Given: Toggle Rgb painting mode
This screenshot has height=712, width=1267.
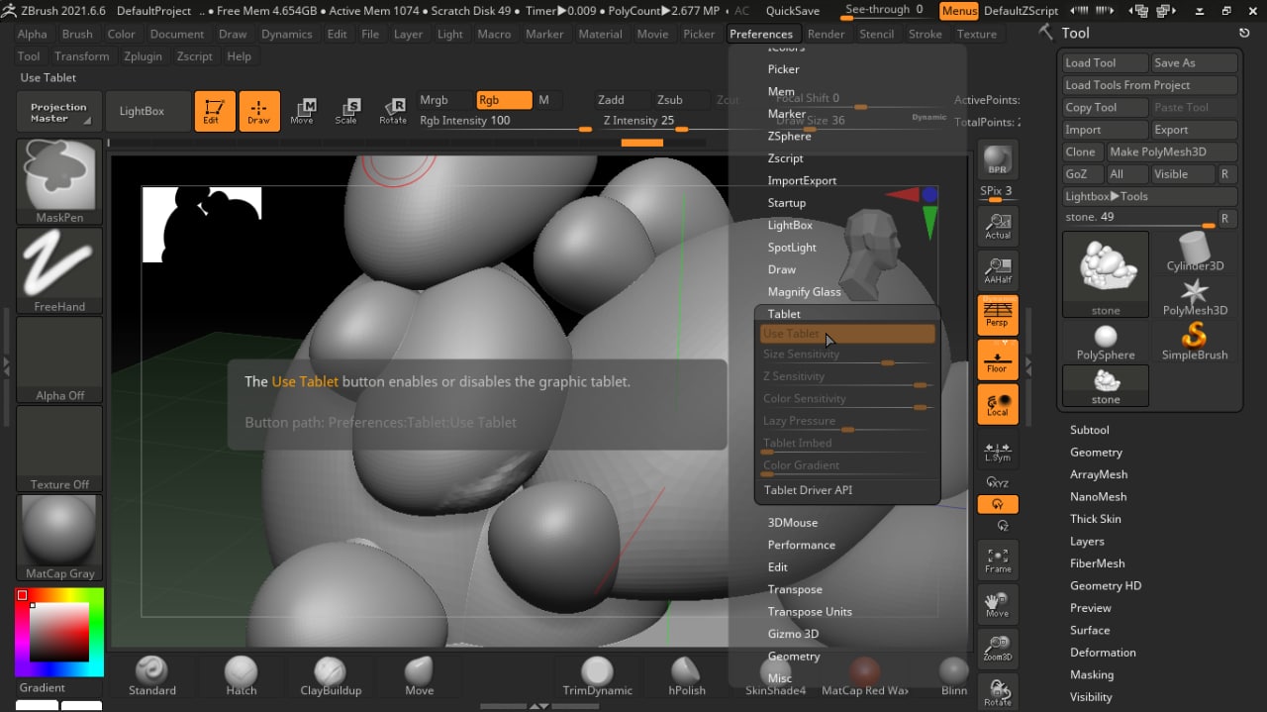Looking at the screenshot, I should tap(503, 100).
